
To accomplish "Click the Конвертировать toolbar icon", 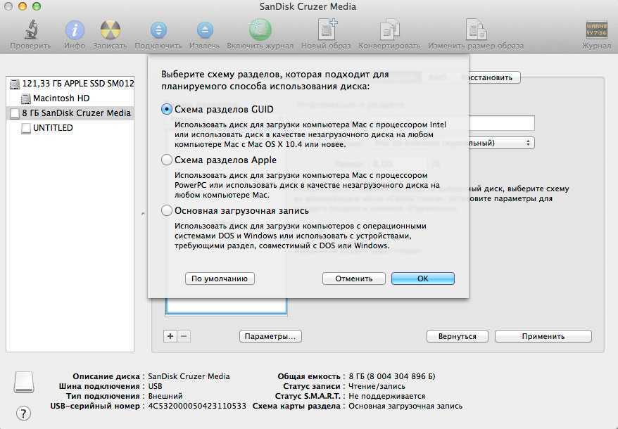I will coord(389,30).
